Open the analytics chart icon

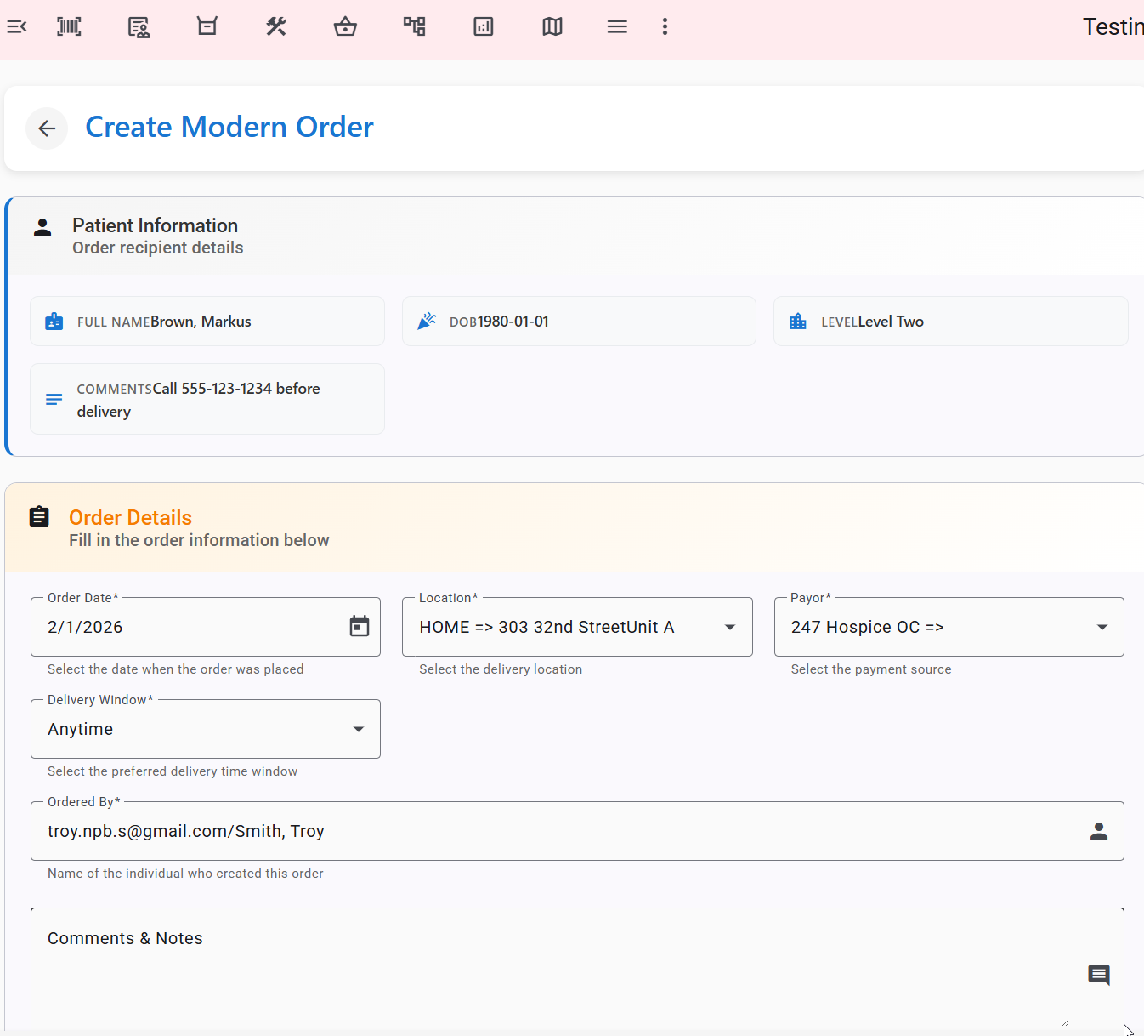(483, 26)
